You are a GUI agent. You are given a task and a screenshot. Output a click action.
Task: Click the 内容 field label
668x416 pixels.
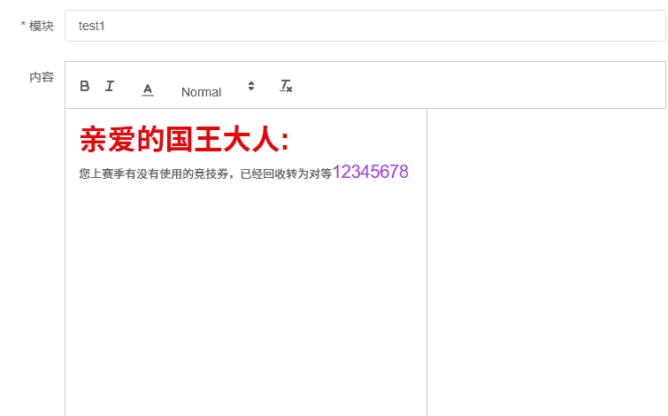(x=42, y=77)
